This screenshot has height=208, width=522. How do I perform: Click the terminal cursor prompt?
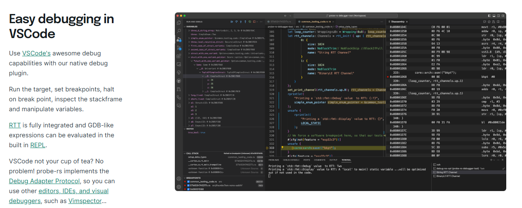[x=269, y=176]
